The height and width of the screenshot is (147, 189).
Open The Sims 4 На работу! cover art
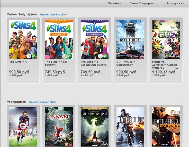pyautogui.click(x=59, y=39)
